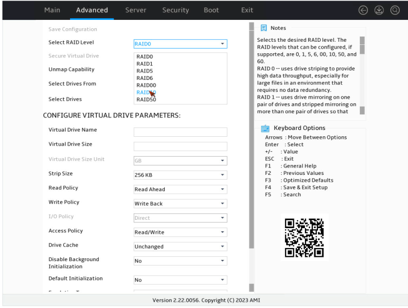Click the Virtual Drive Size field
Image resolution: width=408 pixels, height=308 pixels.
(180, 147)
